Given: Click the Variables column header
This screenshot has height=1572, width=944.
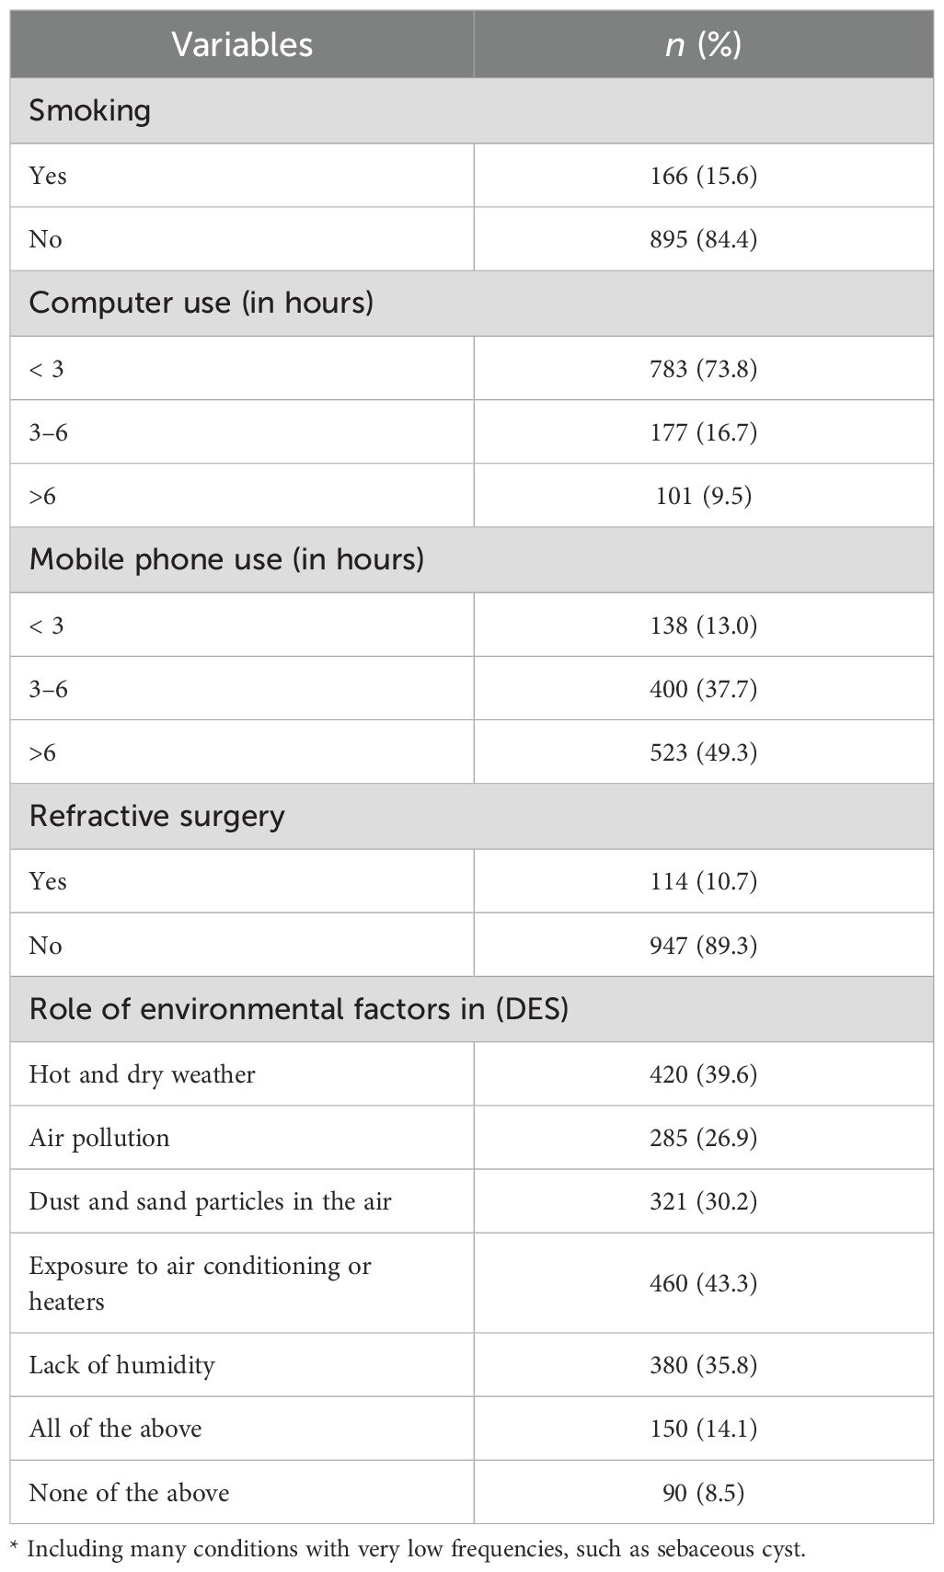Looking at the screenshot, I should point(242,44).
